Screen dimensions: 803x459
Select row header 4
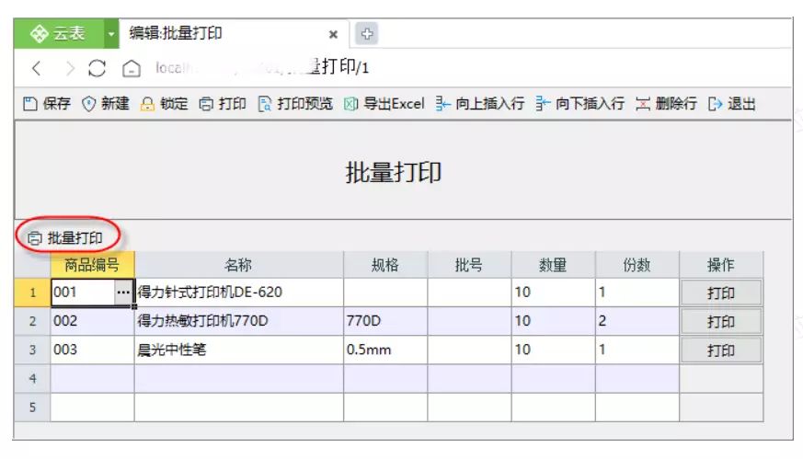pos(32,379)
